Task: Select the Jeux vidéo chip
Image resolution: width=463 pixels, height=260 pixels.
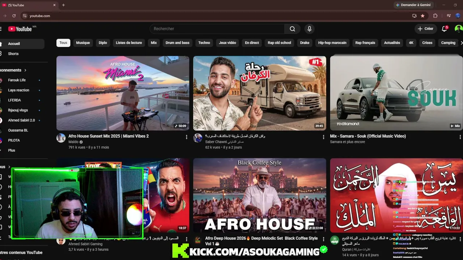Action: [x=228, y=43]
